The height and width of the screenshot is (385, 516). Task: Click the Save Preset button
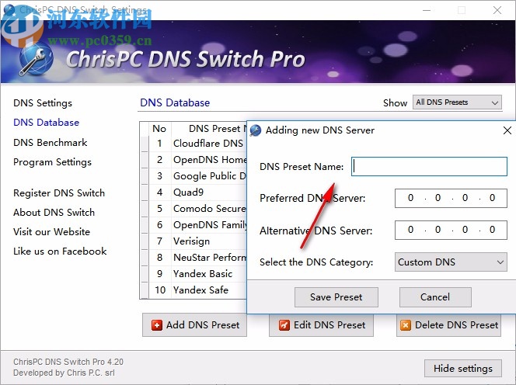pyautogui.click(x=336, y=297)
